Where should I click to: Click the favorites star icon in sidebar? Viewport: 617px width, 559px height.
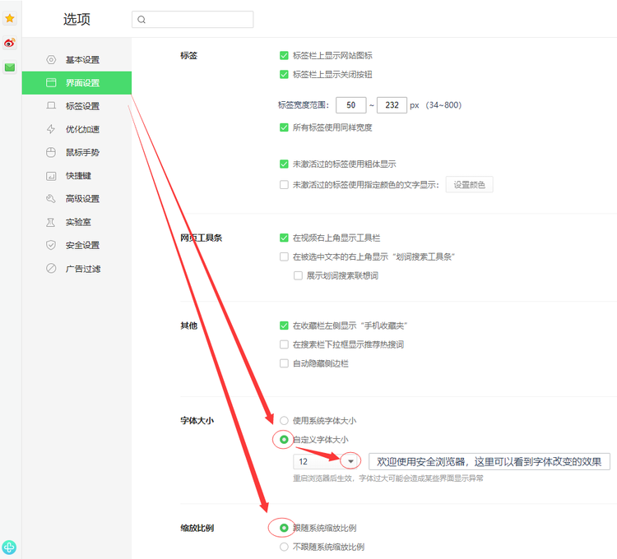10,18
